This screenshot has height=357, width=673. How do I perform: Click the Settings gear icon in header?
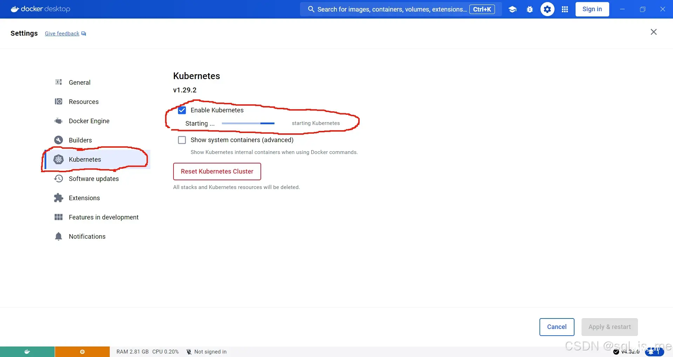click(x=548, y=9)
